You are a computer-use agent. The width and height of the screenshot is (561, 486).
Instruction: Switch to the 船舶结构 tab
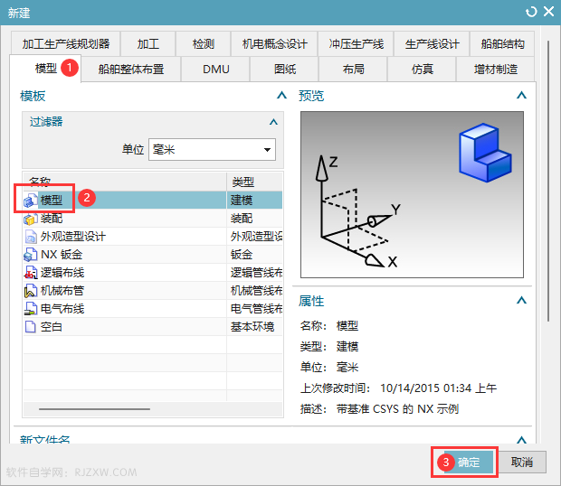502,44
